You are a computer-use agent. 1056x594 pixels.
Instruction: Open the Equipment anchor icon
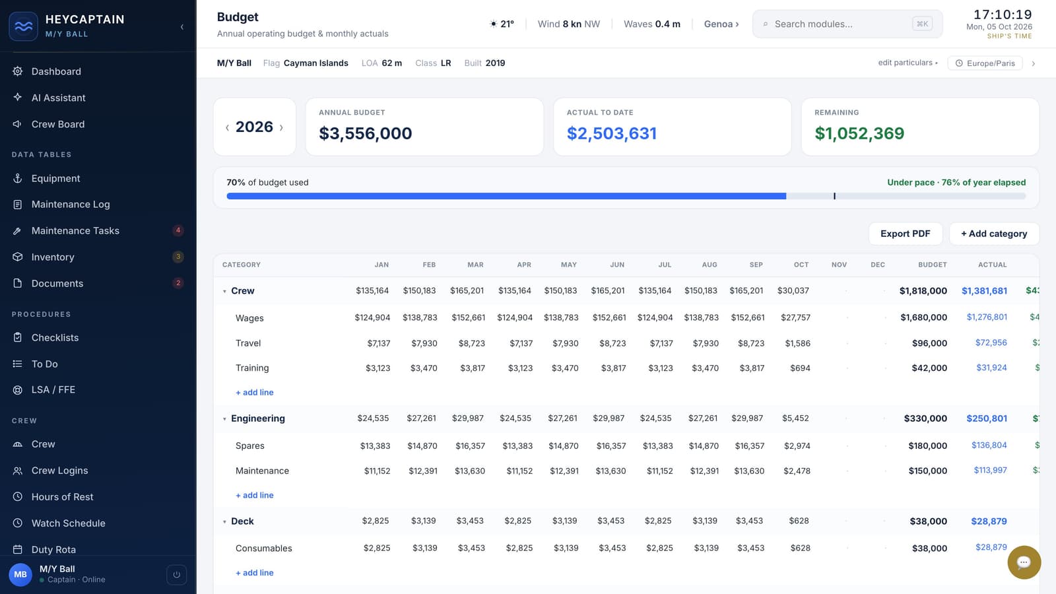pyautogui.click(x=18, y=178)
